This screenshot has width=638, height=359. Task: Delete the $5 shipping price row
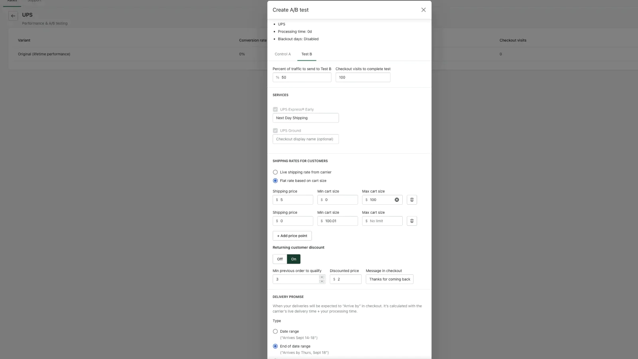click(x=412, y=200)
